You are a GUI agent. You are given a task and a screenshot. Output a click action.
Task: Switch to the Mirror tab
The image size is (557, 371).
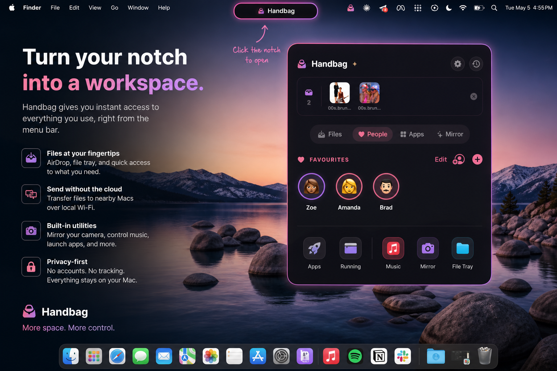click(450, 134)
